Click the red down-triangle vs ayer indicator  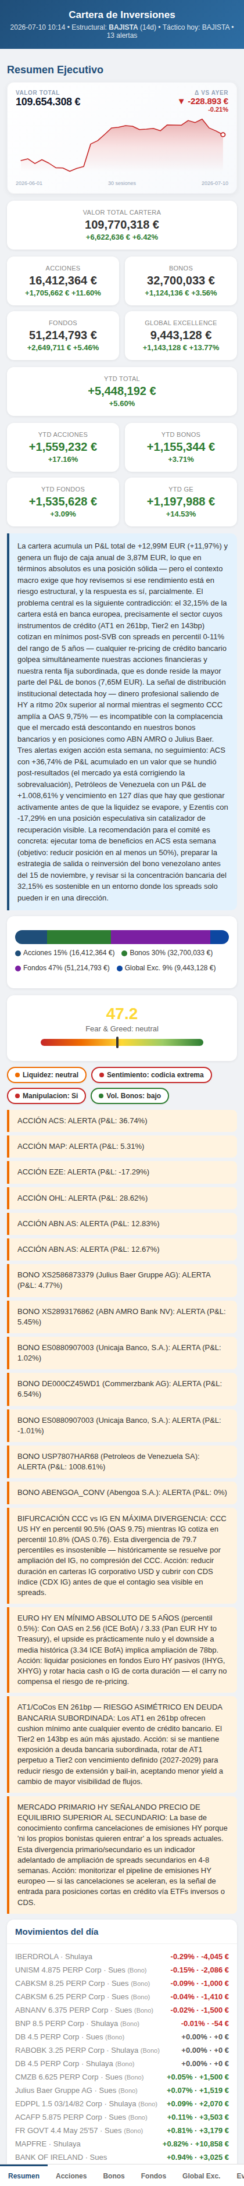[x=181, y=101]
